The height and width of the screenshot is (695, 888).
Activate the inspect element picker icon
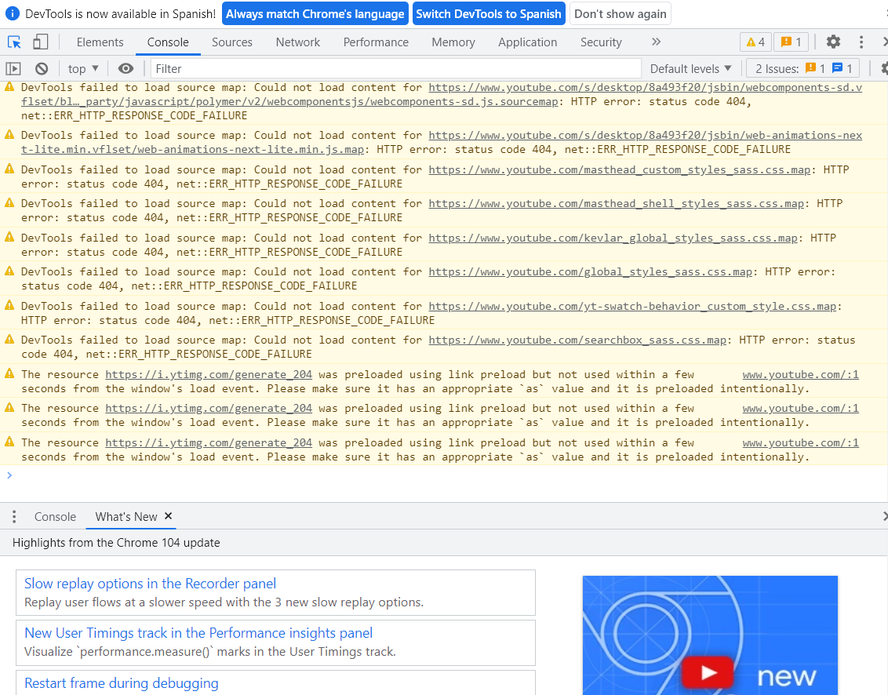pyautogui.click(x=14, y=42)
